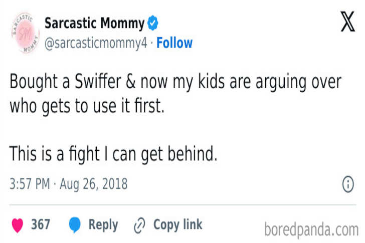365x243 pixels.
Task: Follow the Sarcastic Mommy account
Action: pyautogui.click(x=174, y=43)
